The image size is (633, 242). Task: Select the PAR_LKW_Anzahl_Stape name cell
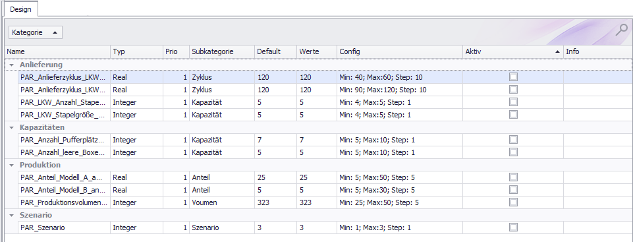(x=64, y=102)
